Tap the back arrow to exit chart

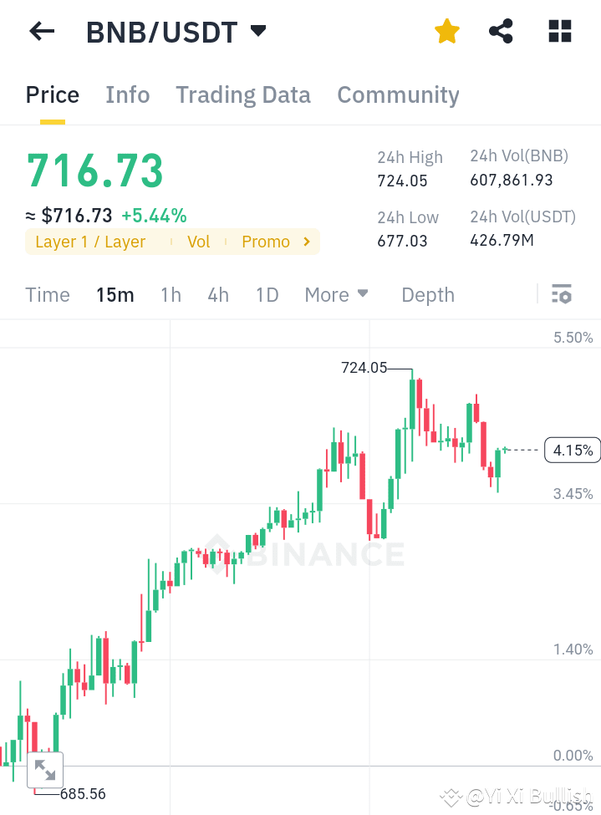coord(40,31)
